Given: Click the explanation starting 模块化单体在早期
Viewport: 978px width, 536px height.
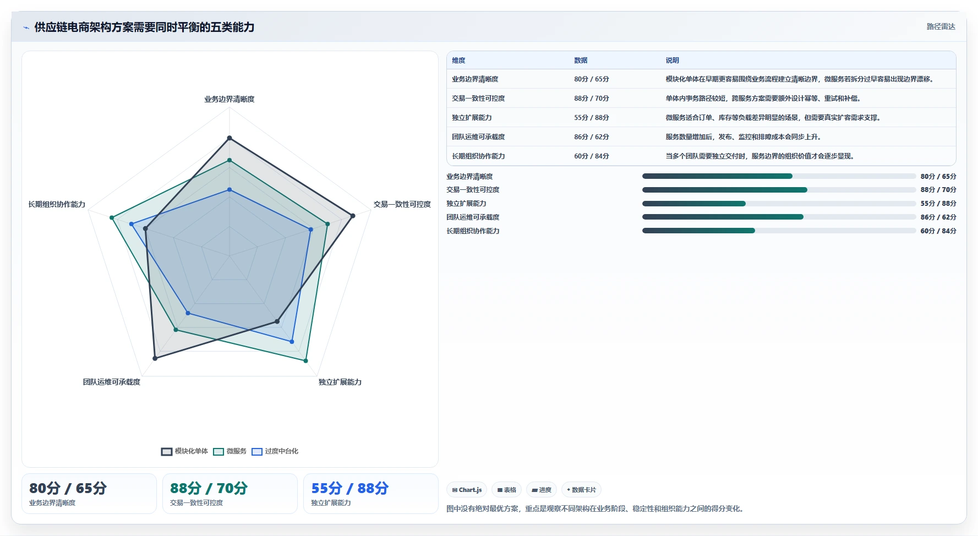Looking at the screenshot, I should 801,79.
